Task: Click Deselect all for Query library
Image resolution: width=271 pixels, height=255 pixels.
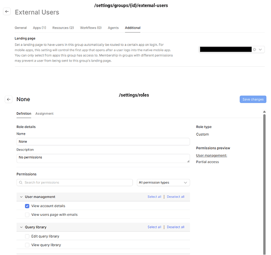Action: pos(176,227)
